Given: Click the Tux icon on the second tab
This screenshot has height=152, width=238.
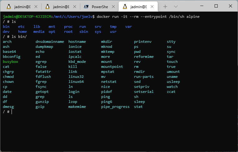Looking at the screenshot, I should pos(47,7).
